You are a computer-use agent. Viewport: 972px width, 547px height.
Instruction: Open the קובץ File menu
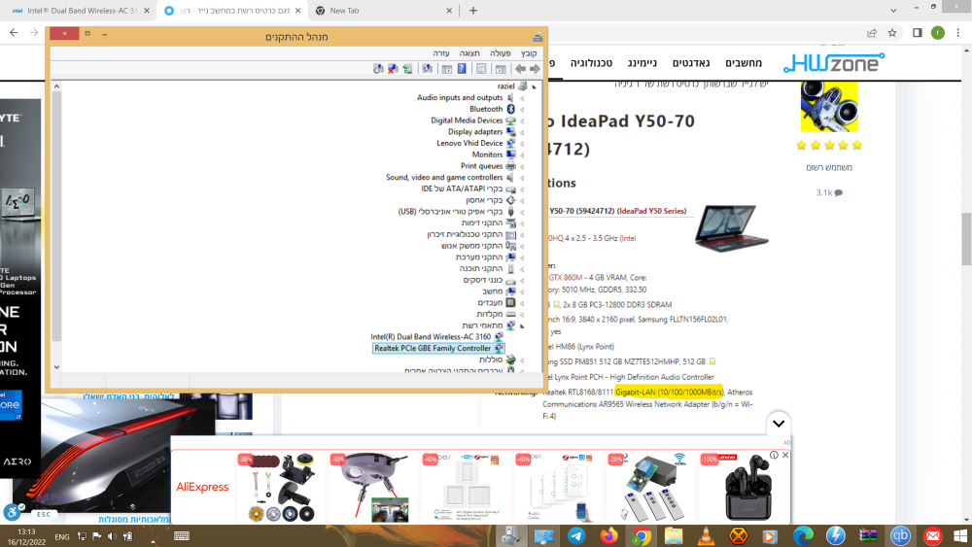click(x=529, y=53)
